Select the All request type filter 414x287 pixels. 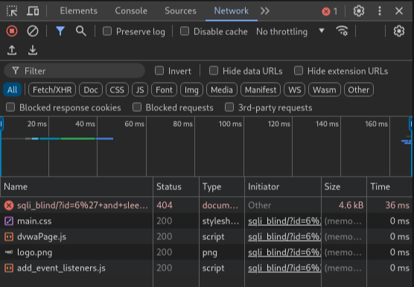(x=12, y=90)
